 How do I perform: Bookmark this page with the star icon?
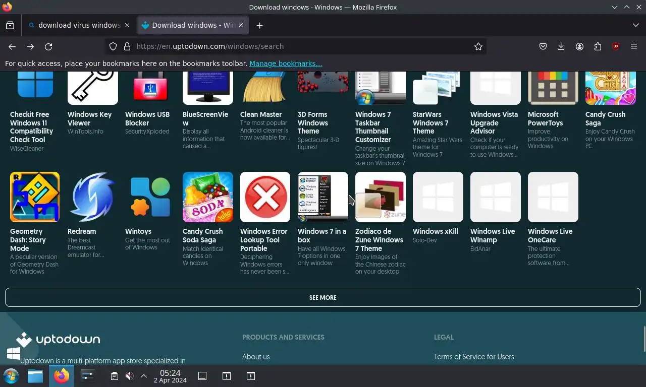click(478, 46)
